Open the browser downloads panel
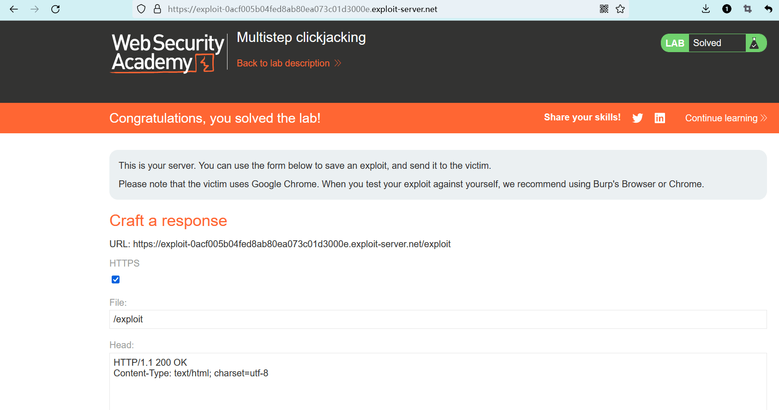This screenshot has height=410, width=779. coord(706,9)
